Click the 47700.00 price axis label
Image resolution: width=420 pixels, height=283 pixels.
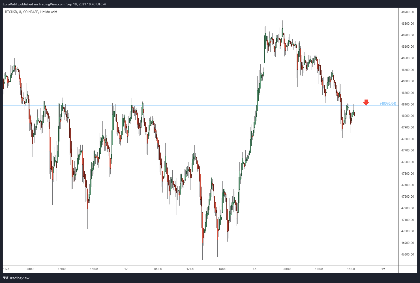(408, 150)
